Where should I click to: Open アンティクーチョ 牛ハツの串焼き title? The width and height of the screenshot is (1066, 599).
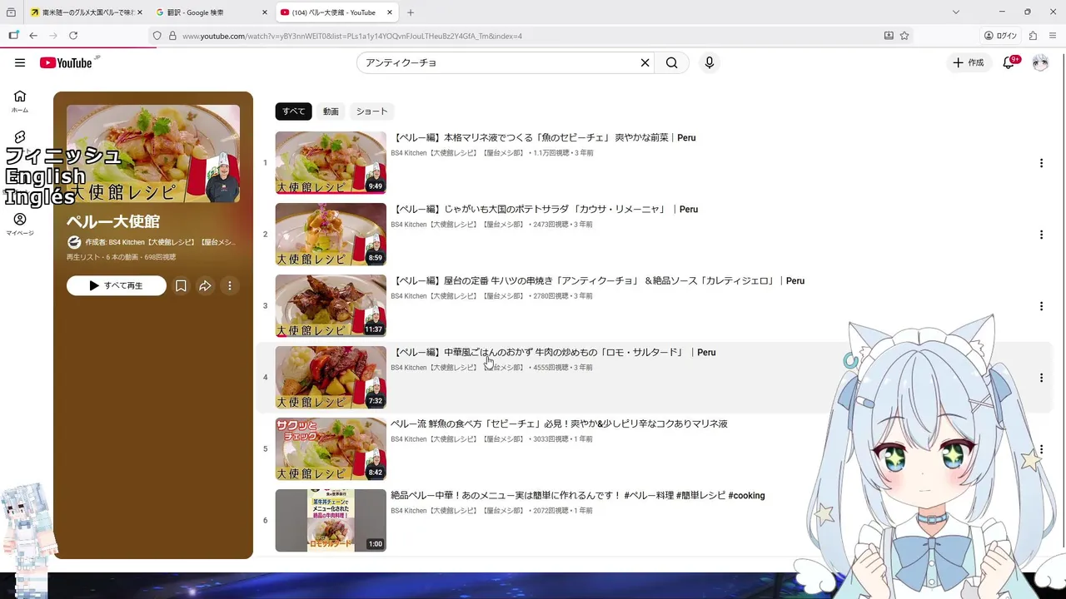coord(598,281)
